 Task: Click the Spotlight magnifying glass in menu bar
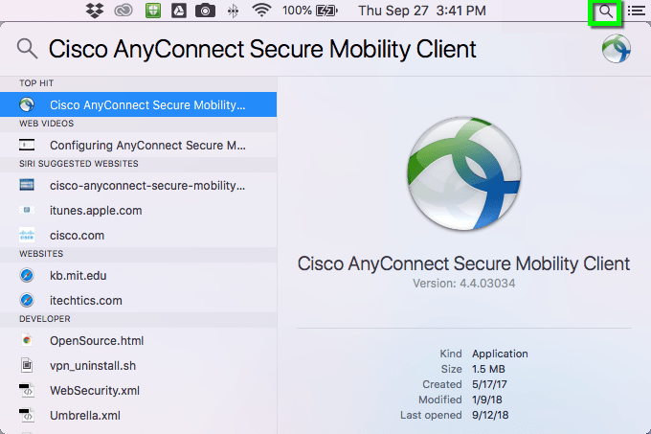click(x=606, y=11)
